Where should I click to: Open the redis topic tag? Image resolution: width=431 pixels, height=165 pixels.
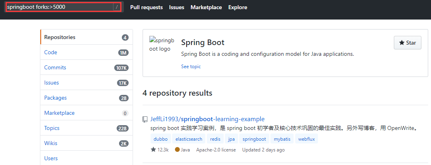(215, 139)
